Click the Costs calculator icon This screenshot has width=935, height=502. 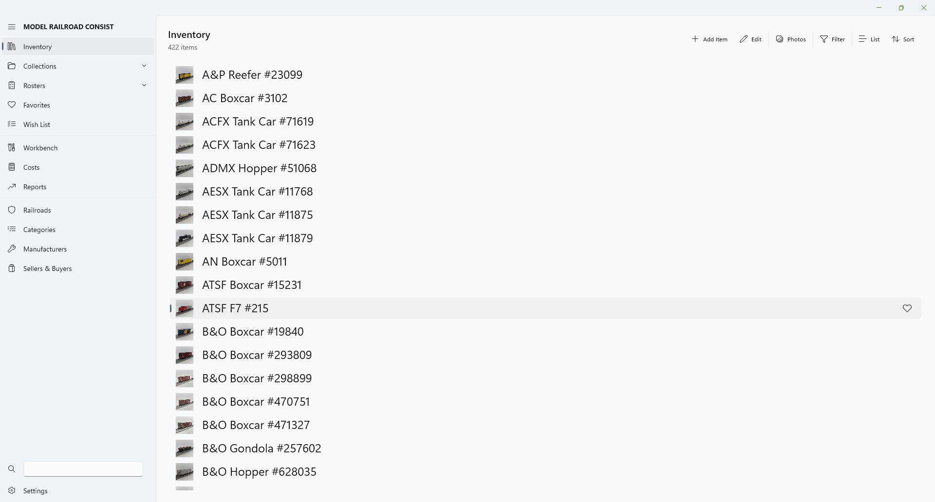tap(12, 167)
